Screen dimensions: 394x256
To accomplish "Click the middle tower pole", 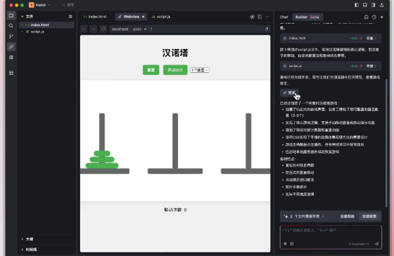I will pos(175,140).
